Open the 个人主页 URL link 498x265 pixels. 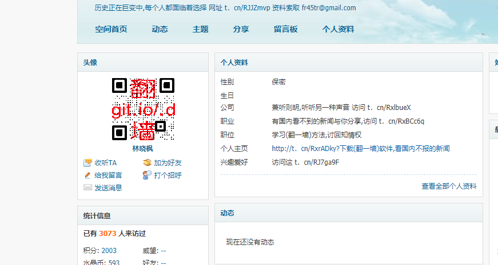360,149
